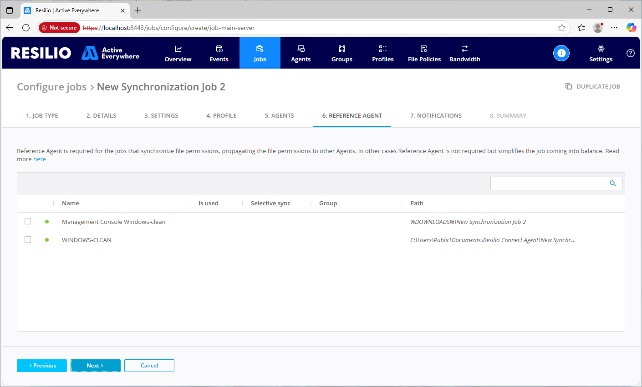This screenshot has height=387, width=642.
Task: Switch to the 5. Agents step
Action: click(279, 116)
